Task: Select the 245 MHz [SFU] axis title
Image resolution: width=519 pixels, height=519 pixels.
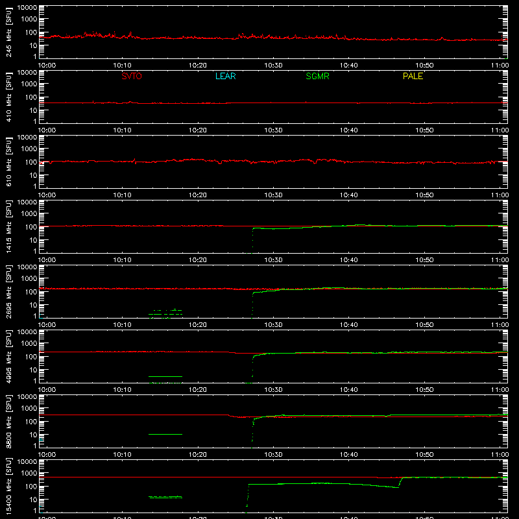Action: point(9,32)
